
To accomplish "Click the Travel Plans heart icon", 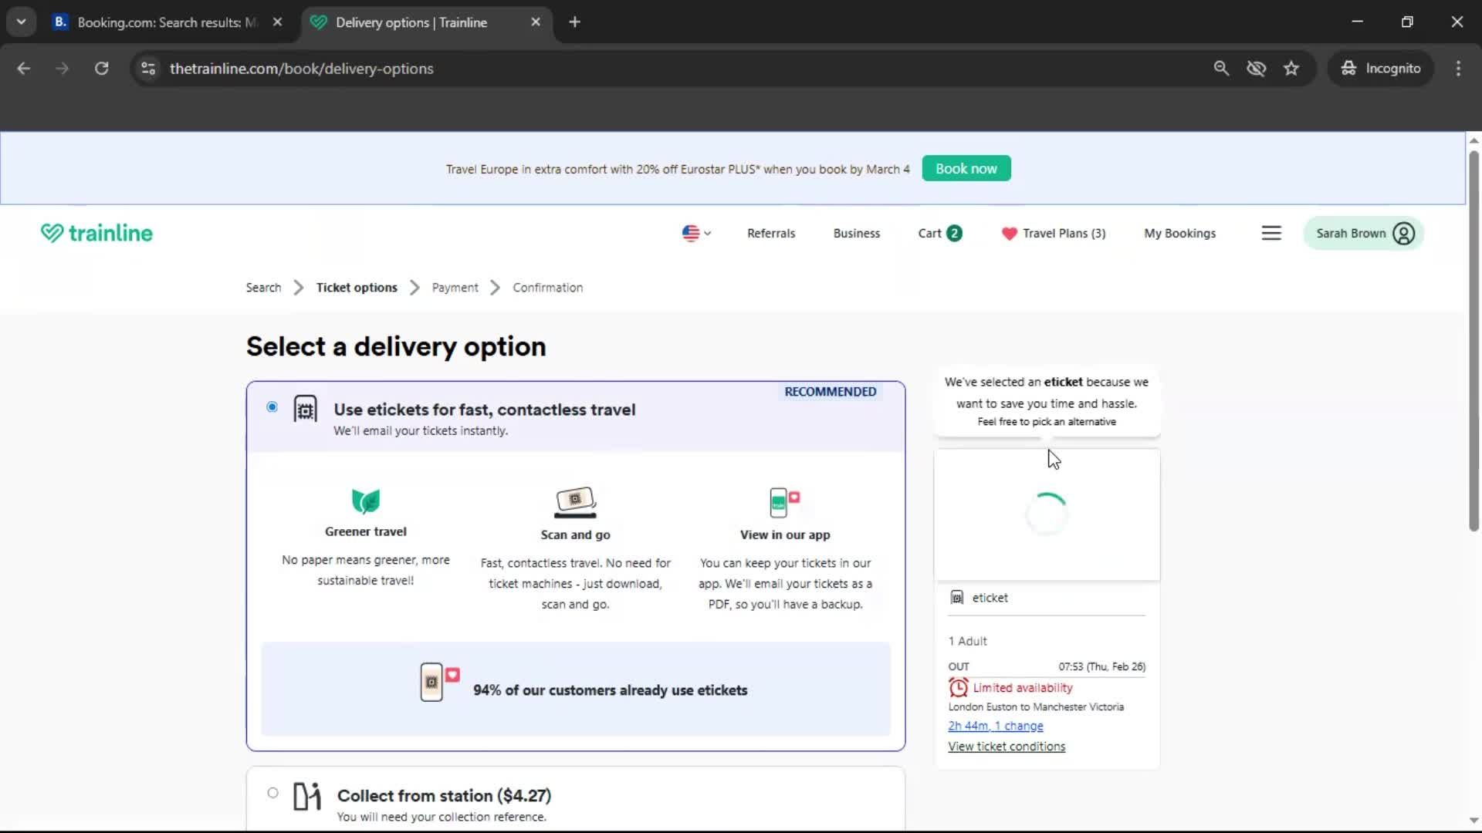I will pos(1010,233).
